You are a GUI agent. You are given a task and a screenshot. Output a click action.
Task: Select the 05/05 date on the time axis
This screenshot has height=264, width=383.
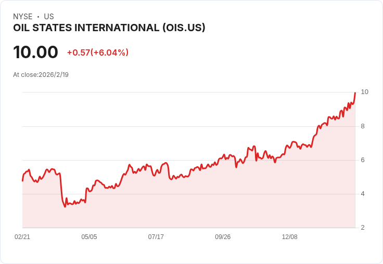point(89,237)
